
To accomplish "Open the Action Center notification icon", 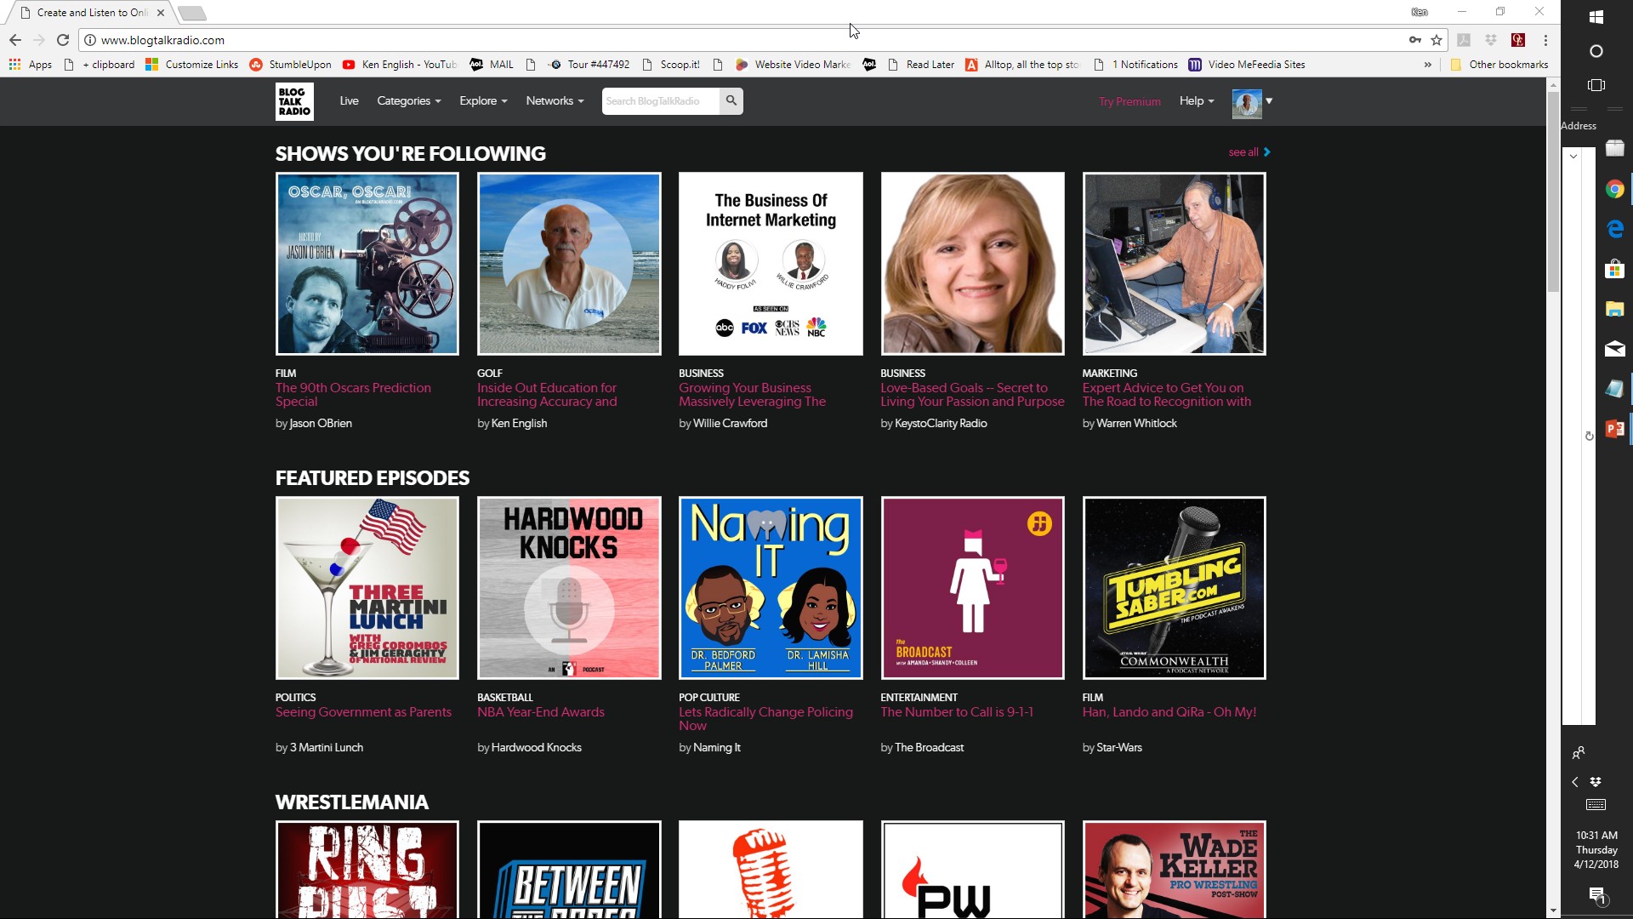I will (1596, 895).
